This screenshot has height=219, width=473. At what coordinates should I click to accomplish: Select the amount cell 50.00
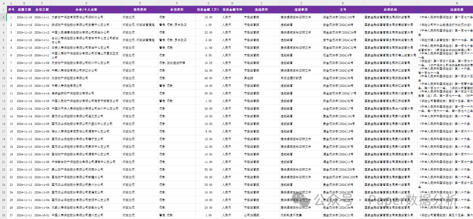(208, 169)
